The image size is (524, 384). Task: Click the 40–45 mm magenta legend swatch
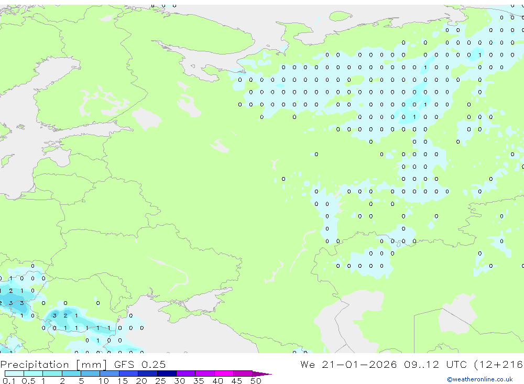pos(224,374)
